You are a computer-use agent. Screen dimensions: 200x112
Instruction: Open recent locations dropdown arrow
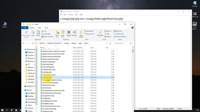tap(30, 43)
